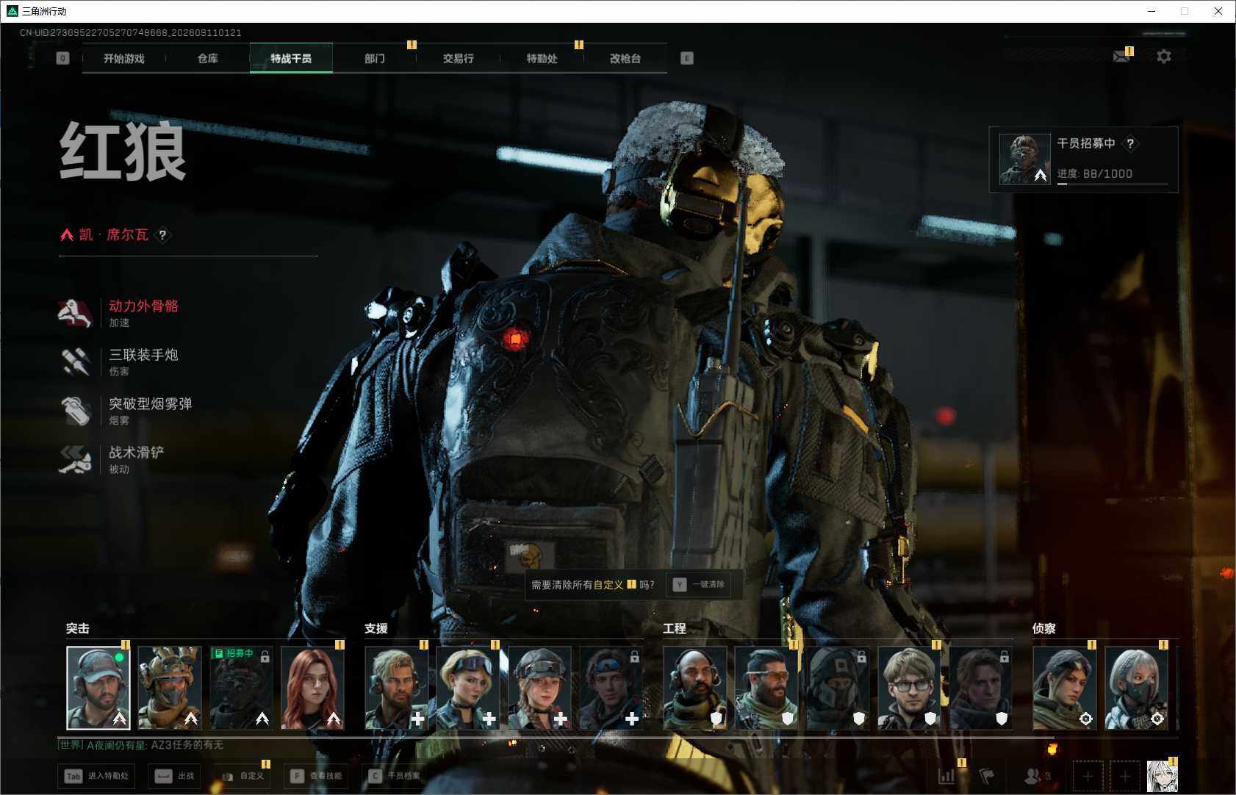Click the 工程 category heading
The height and width of the screenshot is (795, 1236).
click(x=675, y=629)
